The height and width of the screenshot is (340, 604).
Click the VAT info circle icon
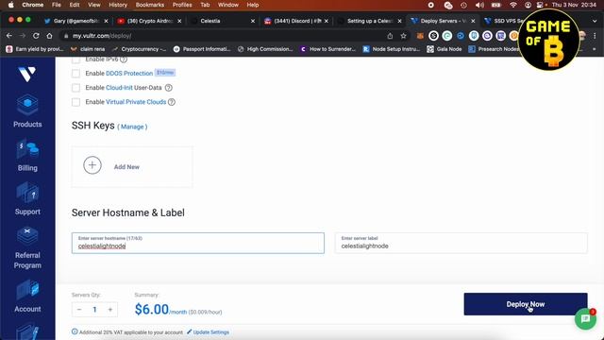point(75,331)
